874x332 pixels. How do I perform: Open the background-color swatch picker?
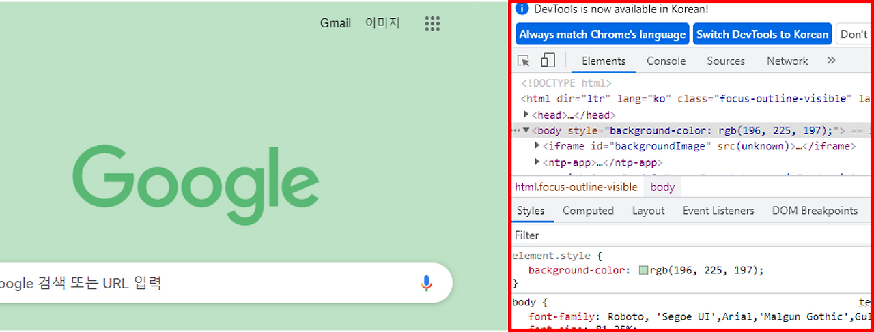tap(643, 271)
